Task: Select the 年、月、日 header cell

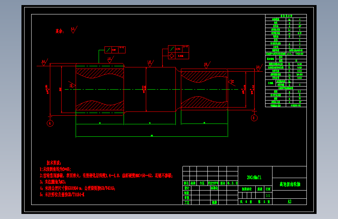Action: pos(232,183)
